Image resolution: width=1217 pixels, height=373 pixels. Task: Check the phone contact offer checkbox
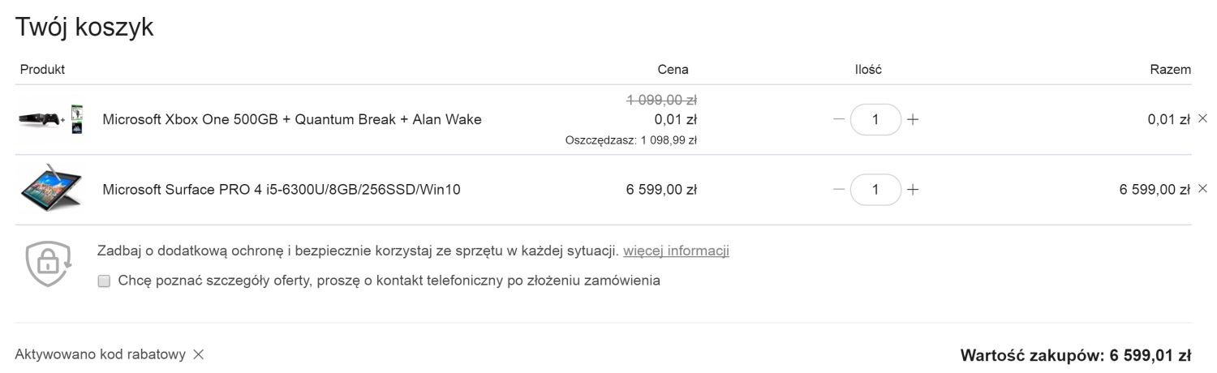pyautogui.click(x=104, y=281)
